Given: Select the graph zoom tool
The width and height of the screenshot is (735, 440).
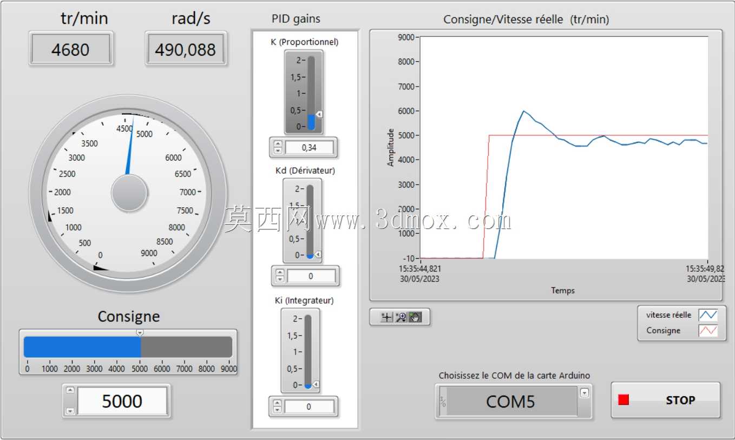Looking at the screenshot, I should [x=401, y=317].
